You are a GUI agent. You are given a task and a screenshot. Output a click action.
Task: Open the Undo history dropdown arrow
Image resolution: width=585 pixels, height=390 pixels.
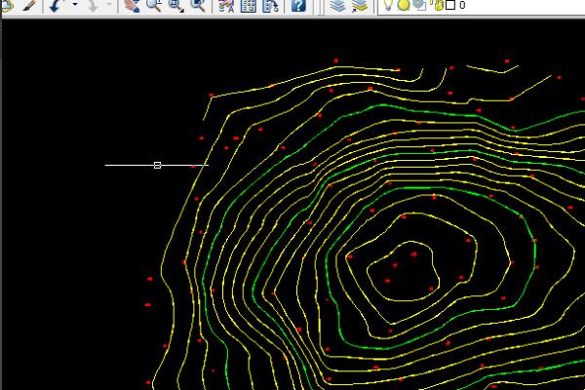(74, 6)
